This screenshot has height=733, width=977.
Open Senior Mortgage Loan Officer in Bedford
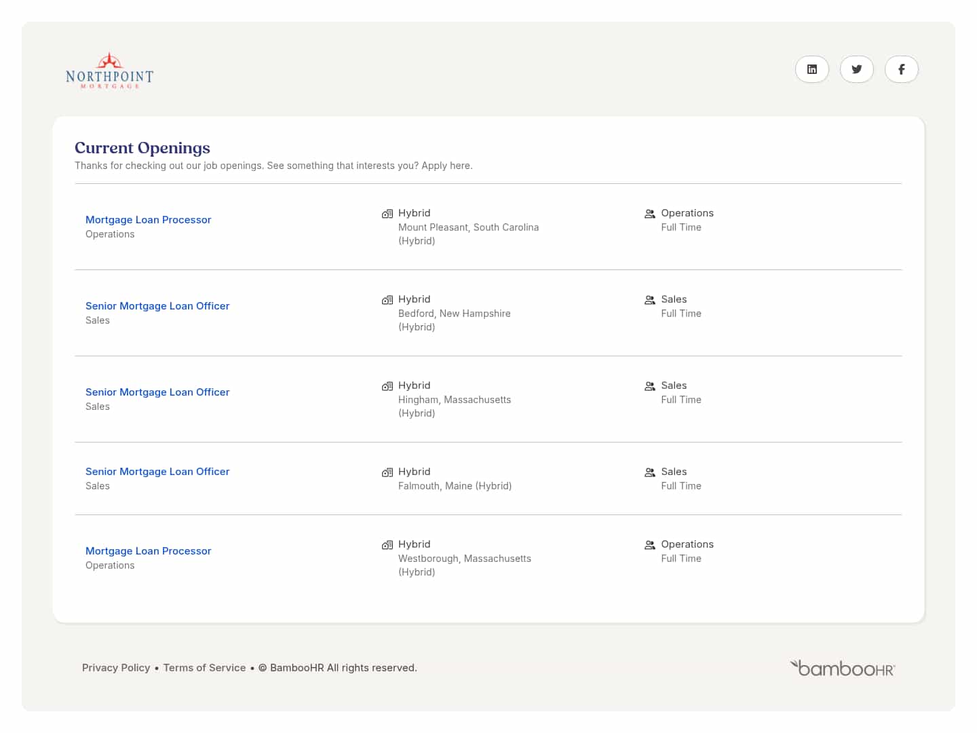pos(157,306)
